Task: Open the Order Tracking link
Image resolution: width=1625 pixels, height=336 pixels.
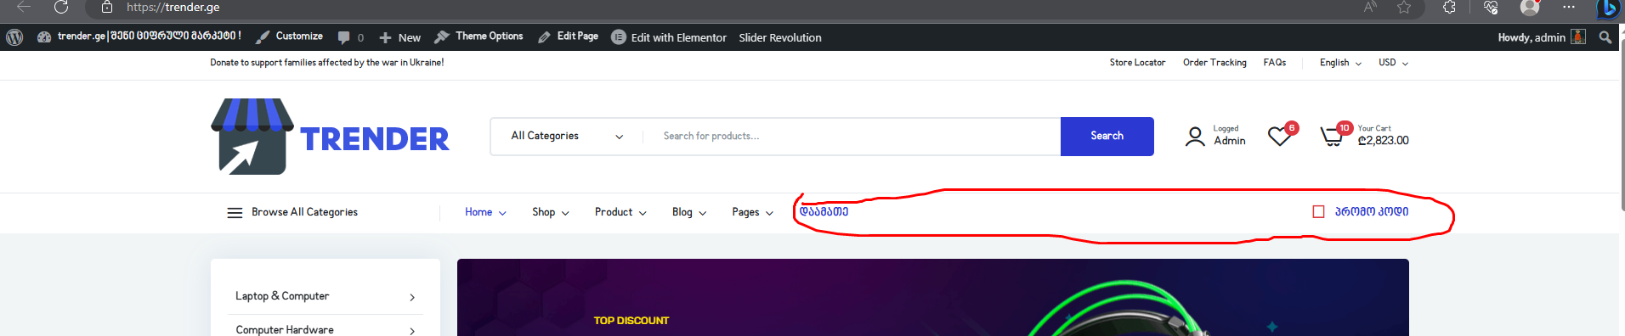Action: pyautogui.click(x=1215, y=63)
